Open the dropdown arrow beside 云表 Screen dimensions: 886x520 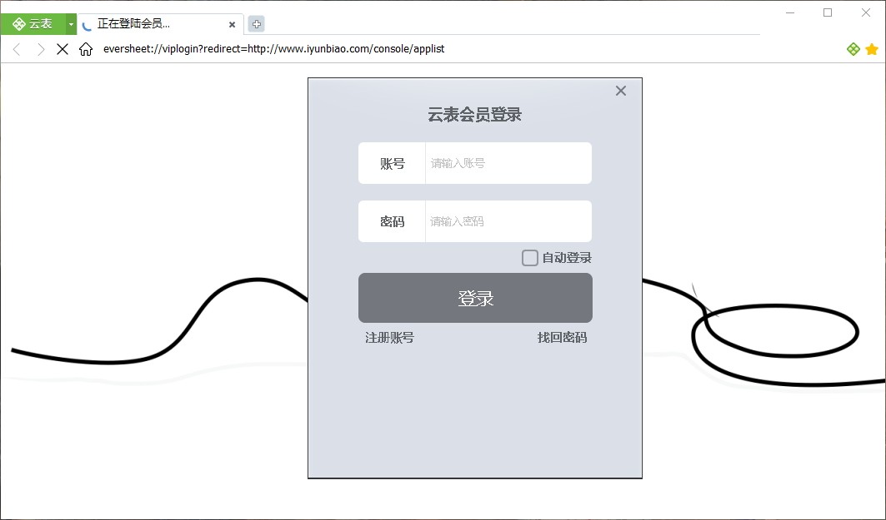point(71,24)
